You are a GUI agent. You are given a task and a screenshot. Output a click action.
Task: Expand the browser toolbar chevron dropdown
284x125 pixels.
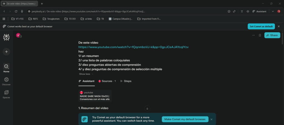point(273,11)
